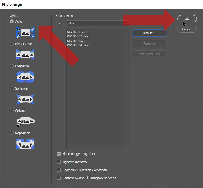Enable Vignette Removal
The width and height of the screenshot is (203, 188).
click(59, 162)
